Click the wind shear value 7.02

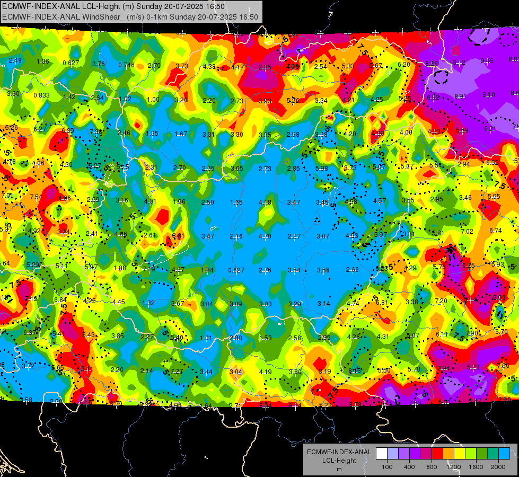click(467, 232)
